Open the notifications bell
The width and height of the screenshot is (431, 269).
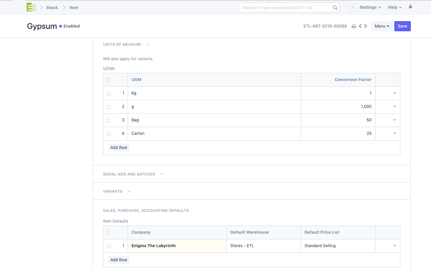coord(410,7)
